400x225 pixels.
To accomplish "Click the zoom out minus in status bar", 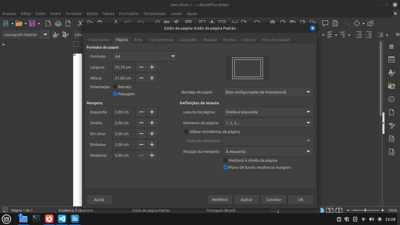I will pyautogui.click(x=348, y=210).
